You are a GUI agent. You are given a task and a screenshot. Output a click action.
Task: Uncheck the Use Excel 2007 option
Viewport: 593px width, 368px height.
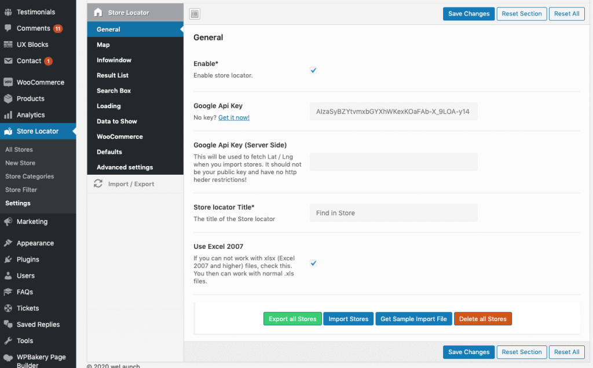[313, 263]
